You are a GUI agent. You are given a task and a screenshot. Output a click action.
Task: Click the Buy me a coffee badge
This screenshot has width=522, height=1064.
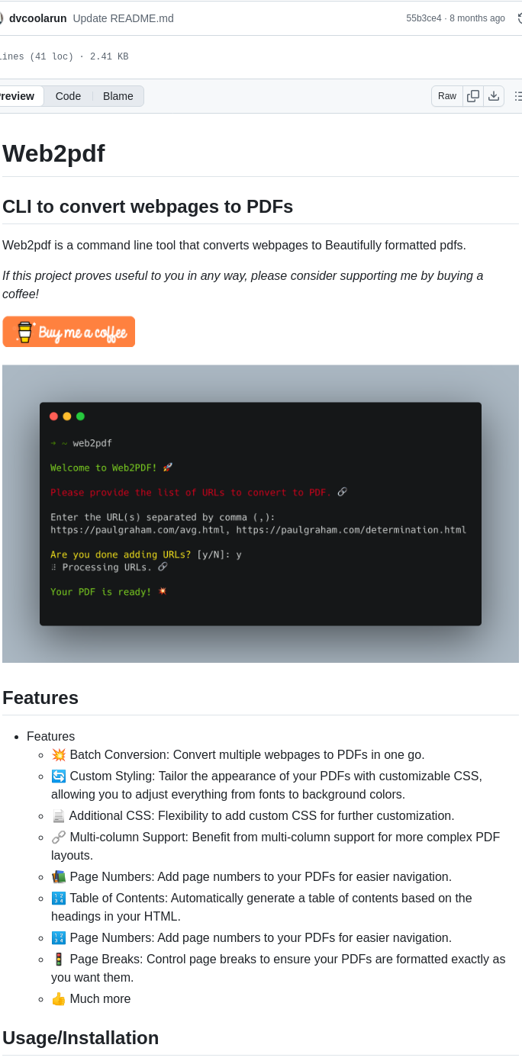[x=69, y=332]
